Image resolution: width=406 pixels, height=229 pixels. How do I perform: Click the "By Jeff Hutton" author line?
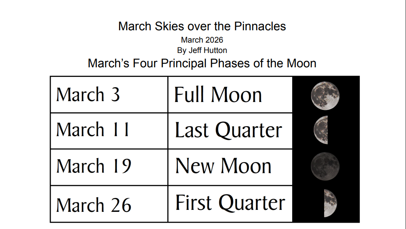click(202, 51)
